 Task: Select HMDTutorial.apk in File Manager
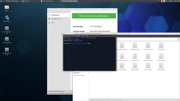click(148, 57)
